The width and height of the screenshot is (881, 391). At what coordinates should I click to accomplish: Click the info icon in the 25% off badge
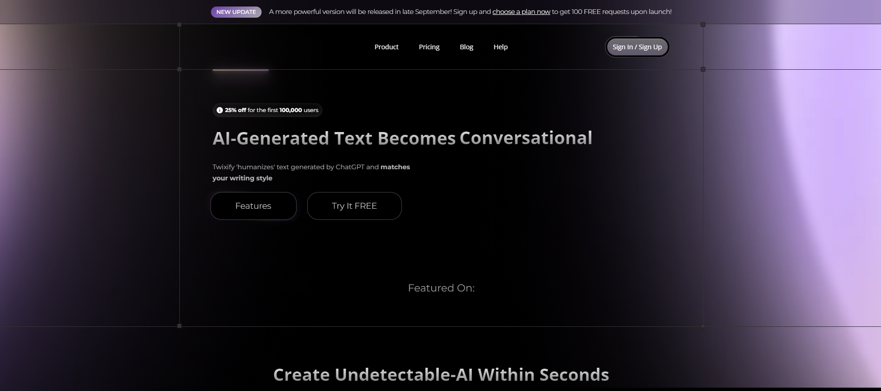[220, 110]
